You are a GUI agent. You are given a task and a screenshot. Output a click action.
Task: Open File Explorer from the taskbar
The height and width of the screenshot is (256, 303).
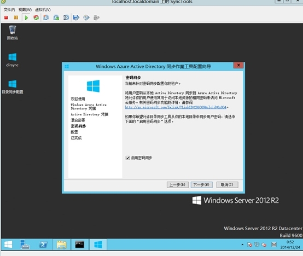click(x=62, y=245)
